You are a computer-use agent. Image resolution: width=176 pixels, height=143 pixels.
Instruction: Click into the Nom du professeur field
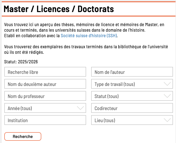pyautogui.click(x=45, y=96)
